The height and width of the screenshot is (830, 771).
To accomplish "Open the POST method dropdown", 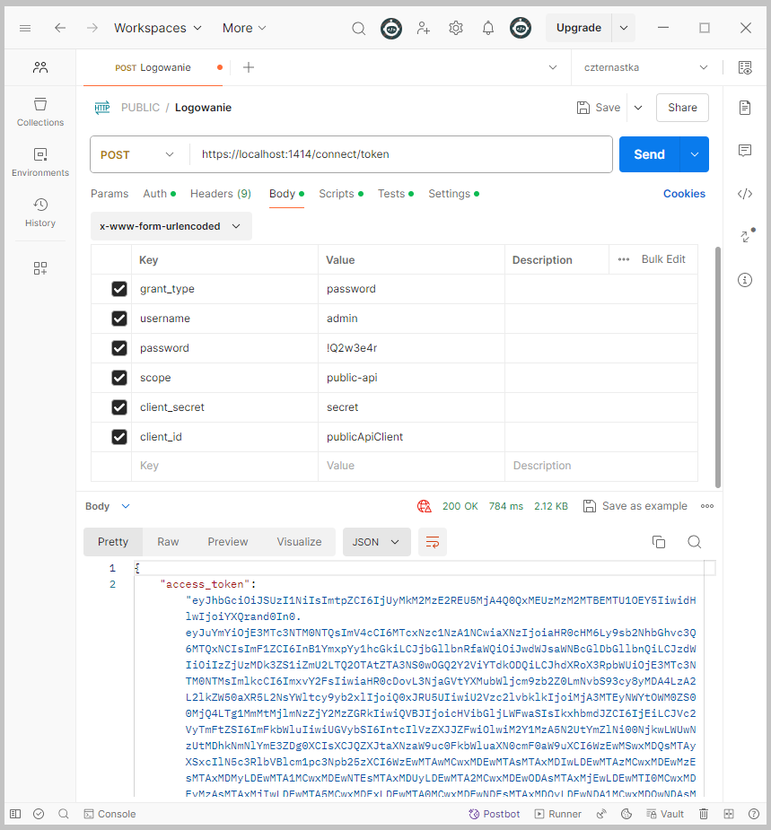I will [138, 154].
